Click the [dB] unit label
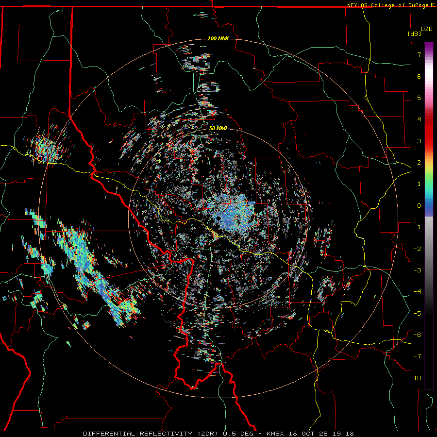The image size is (437, 437). coord(415,34)
